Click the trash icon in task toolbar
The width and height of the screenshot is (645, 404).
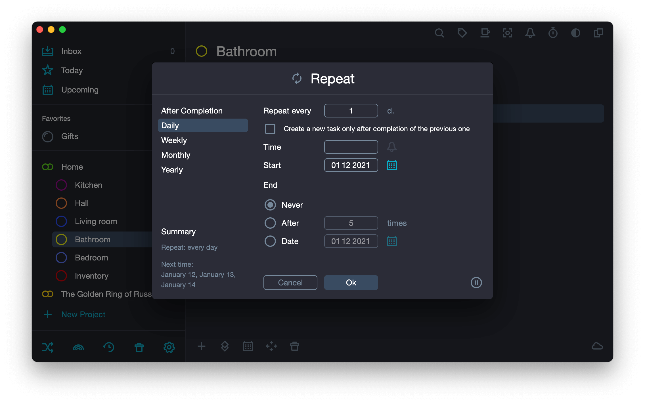click(295, 346)
